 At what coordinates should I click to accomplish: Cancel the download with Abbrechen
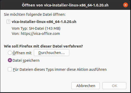click(x=85, y=86)
